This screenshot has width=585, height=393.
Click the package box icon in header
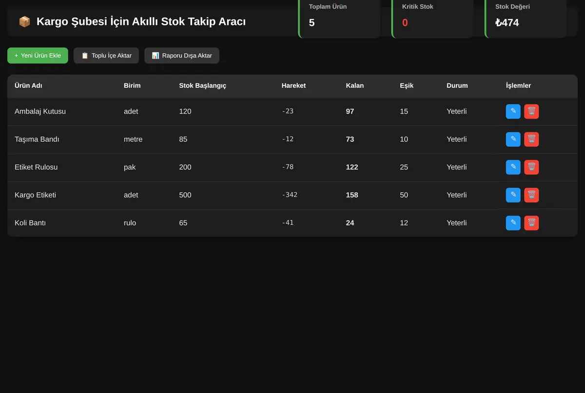(x=24, y=22)
